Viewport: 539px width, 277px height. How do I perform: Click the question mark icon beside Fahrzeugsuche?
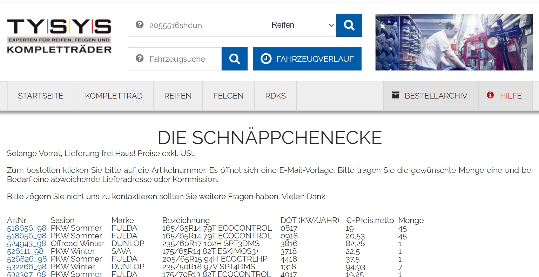coord(140,59)
